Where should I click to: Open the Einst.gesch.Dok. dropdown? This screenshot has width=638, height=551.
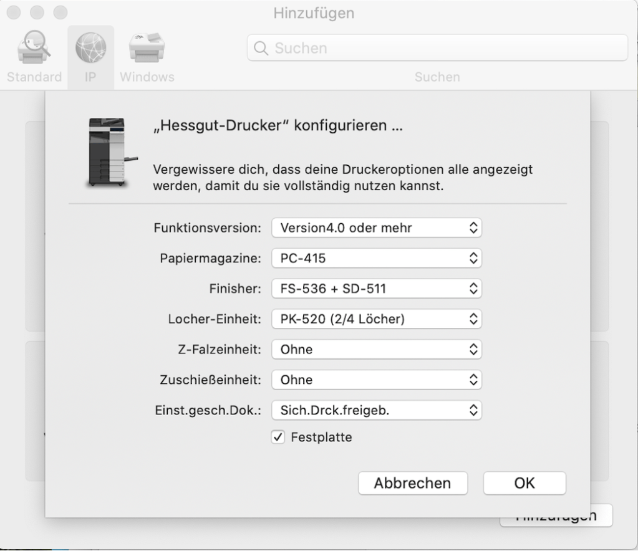pos(377,410)
